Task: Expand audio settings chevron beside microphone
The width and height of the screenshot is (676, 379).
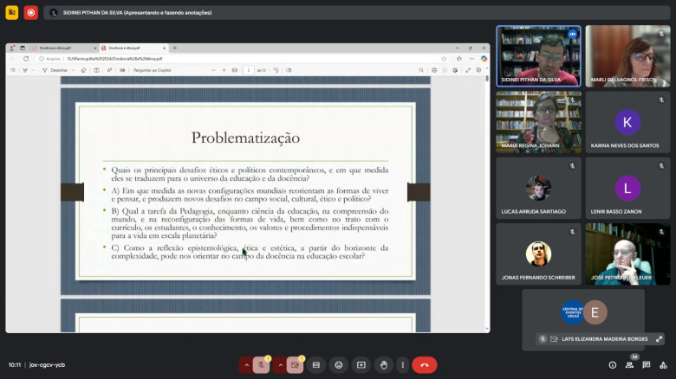Action: (246, 365)
